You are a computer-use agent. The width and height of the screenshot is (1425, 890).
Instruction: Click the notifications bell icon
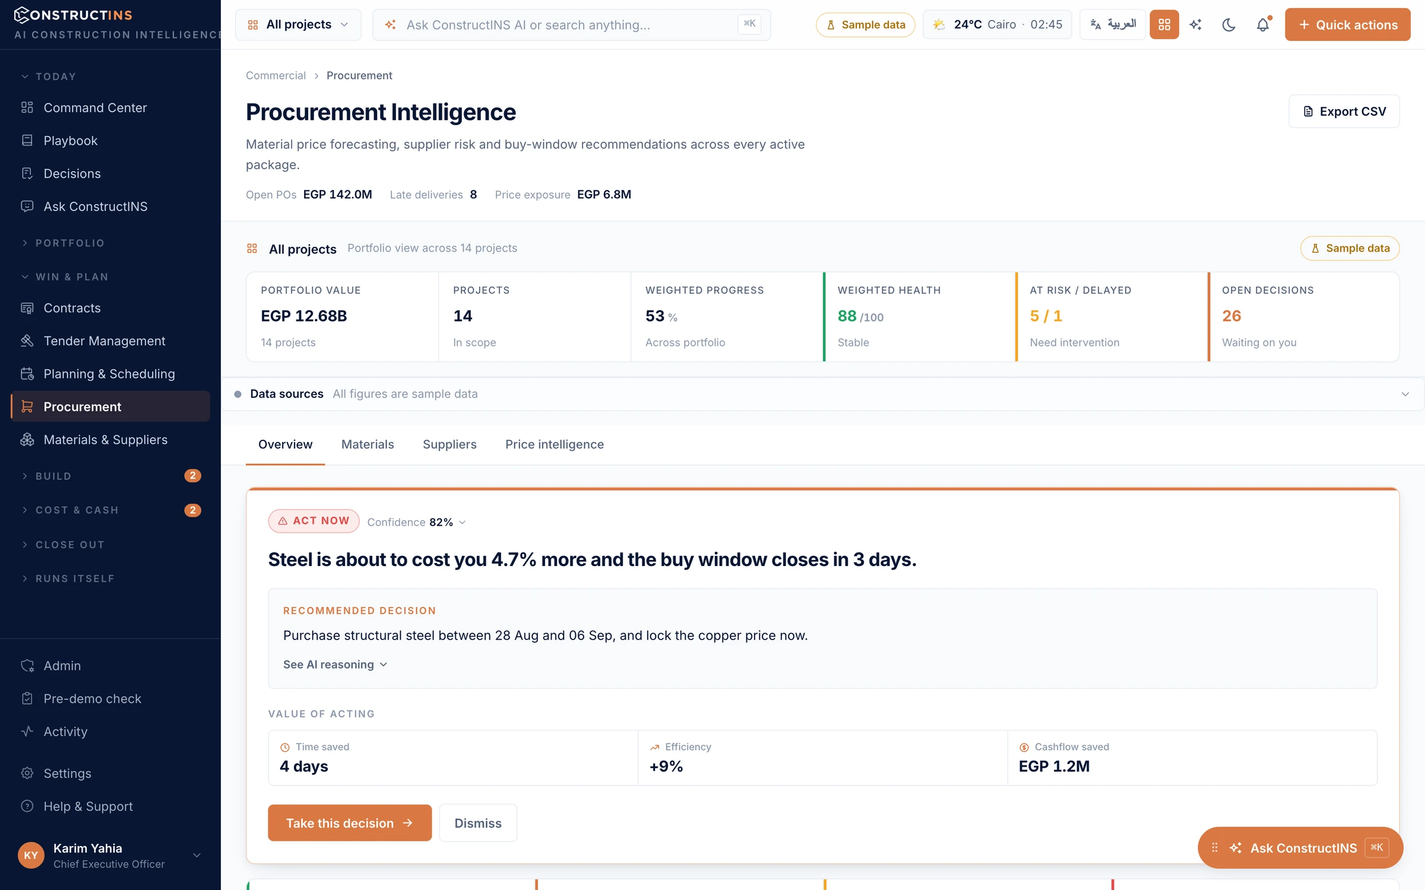click(1263, 24)
